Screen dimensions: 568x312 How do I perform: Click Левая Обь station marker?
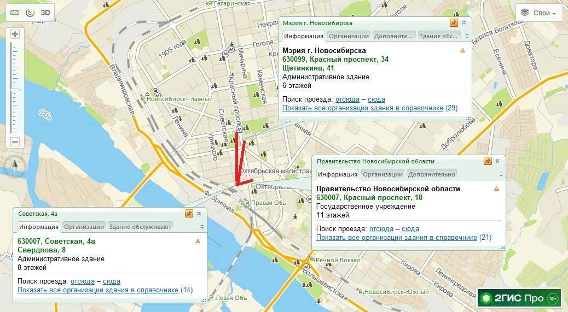(212, 298)
